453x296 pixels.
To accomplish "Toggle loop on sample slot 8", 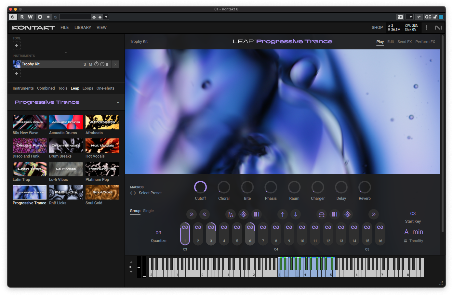I will (276, 227).
